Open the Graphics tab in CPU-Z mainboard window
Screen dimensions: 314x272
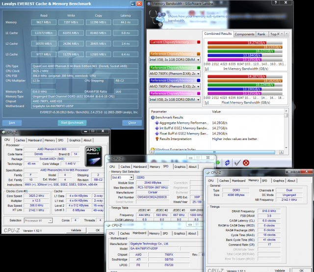coord(179,233)
